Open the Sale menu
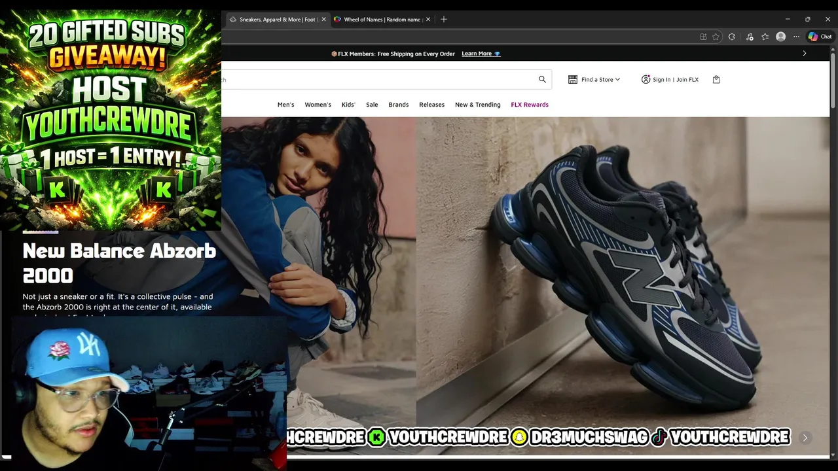838x471 pixels. tap(372, 105)
